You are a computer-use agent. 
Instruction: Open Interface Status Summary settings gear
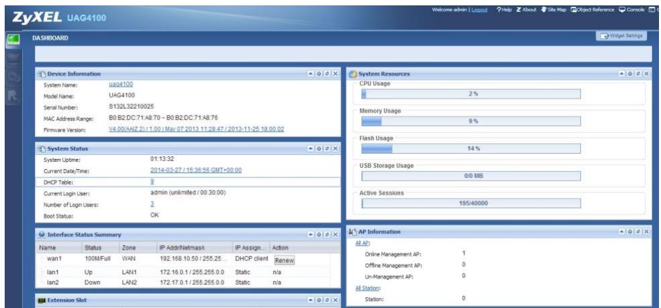(319, 235)
